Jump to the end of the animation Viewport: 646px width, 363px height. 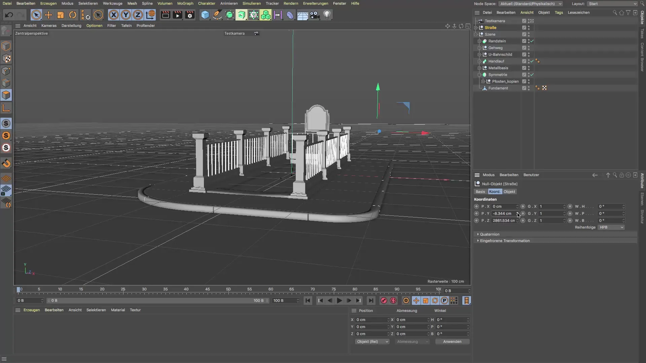pyautogui.click(x=371, y=300)
